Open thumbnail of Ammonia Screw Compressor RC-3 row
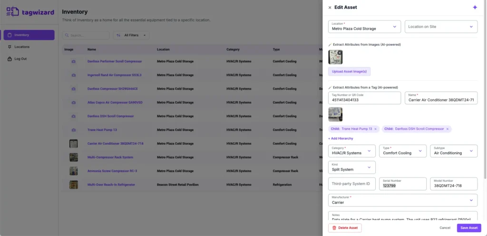 [x=74, y=171]
